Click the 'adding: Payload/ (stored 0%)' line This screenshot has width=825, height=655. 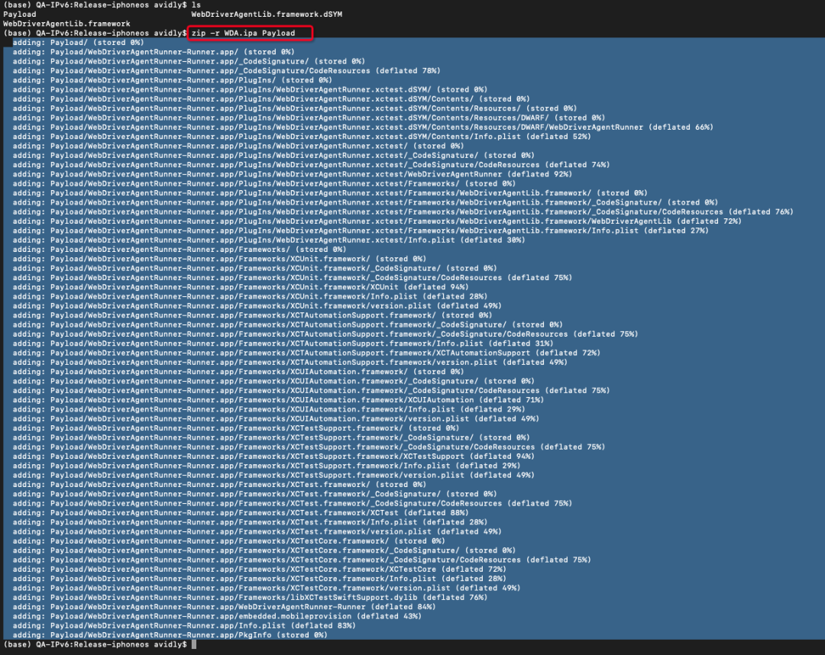click(79, 43)
